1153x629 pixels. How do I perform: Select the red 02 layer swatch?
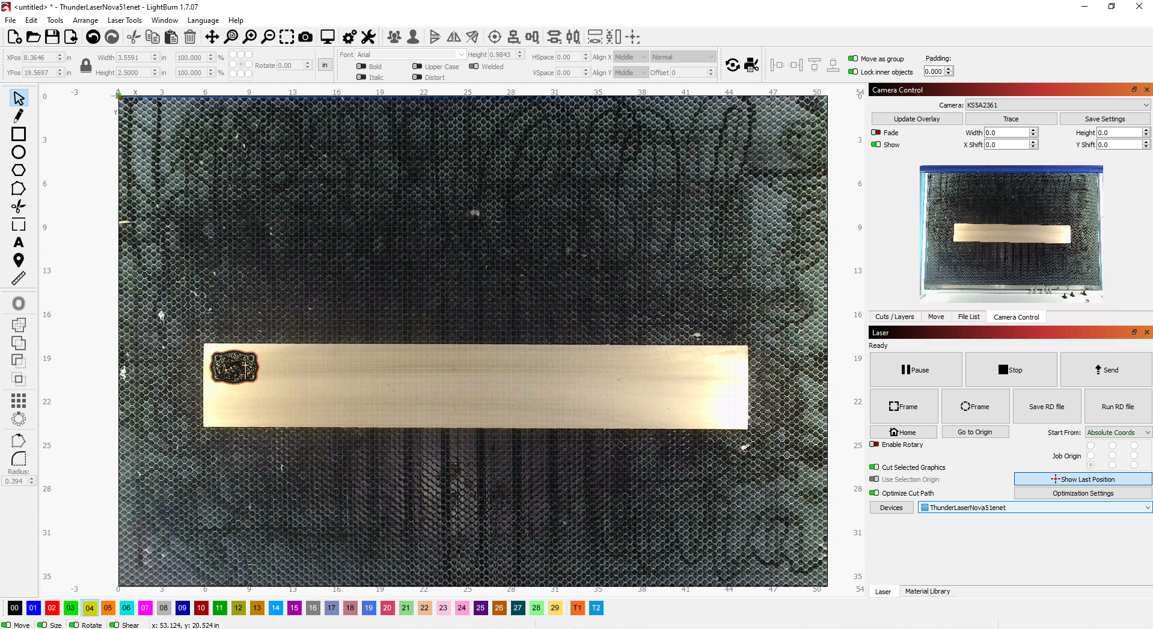pos(52,608)
